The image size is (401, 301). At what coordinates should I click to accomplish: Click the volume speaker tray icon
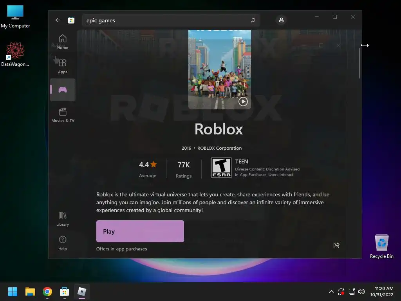click(x=361, y=292)
